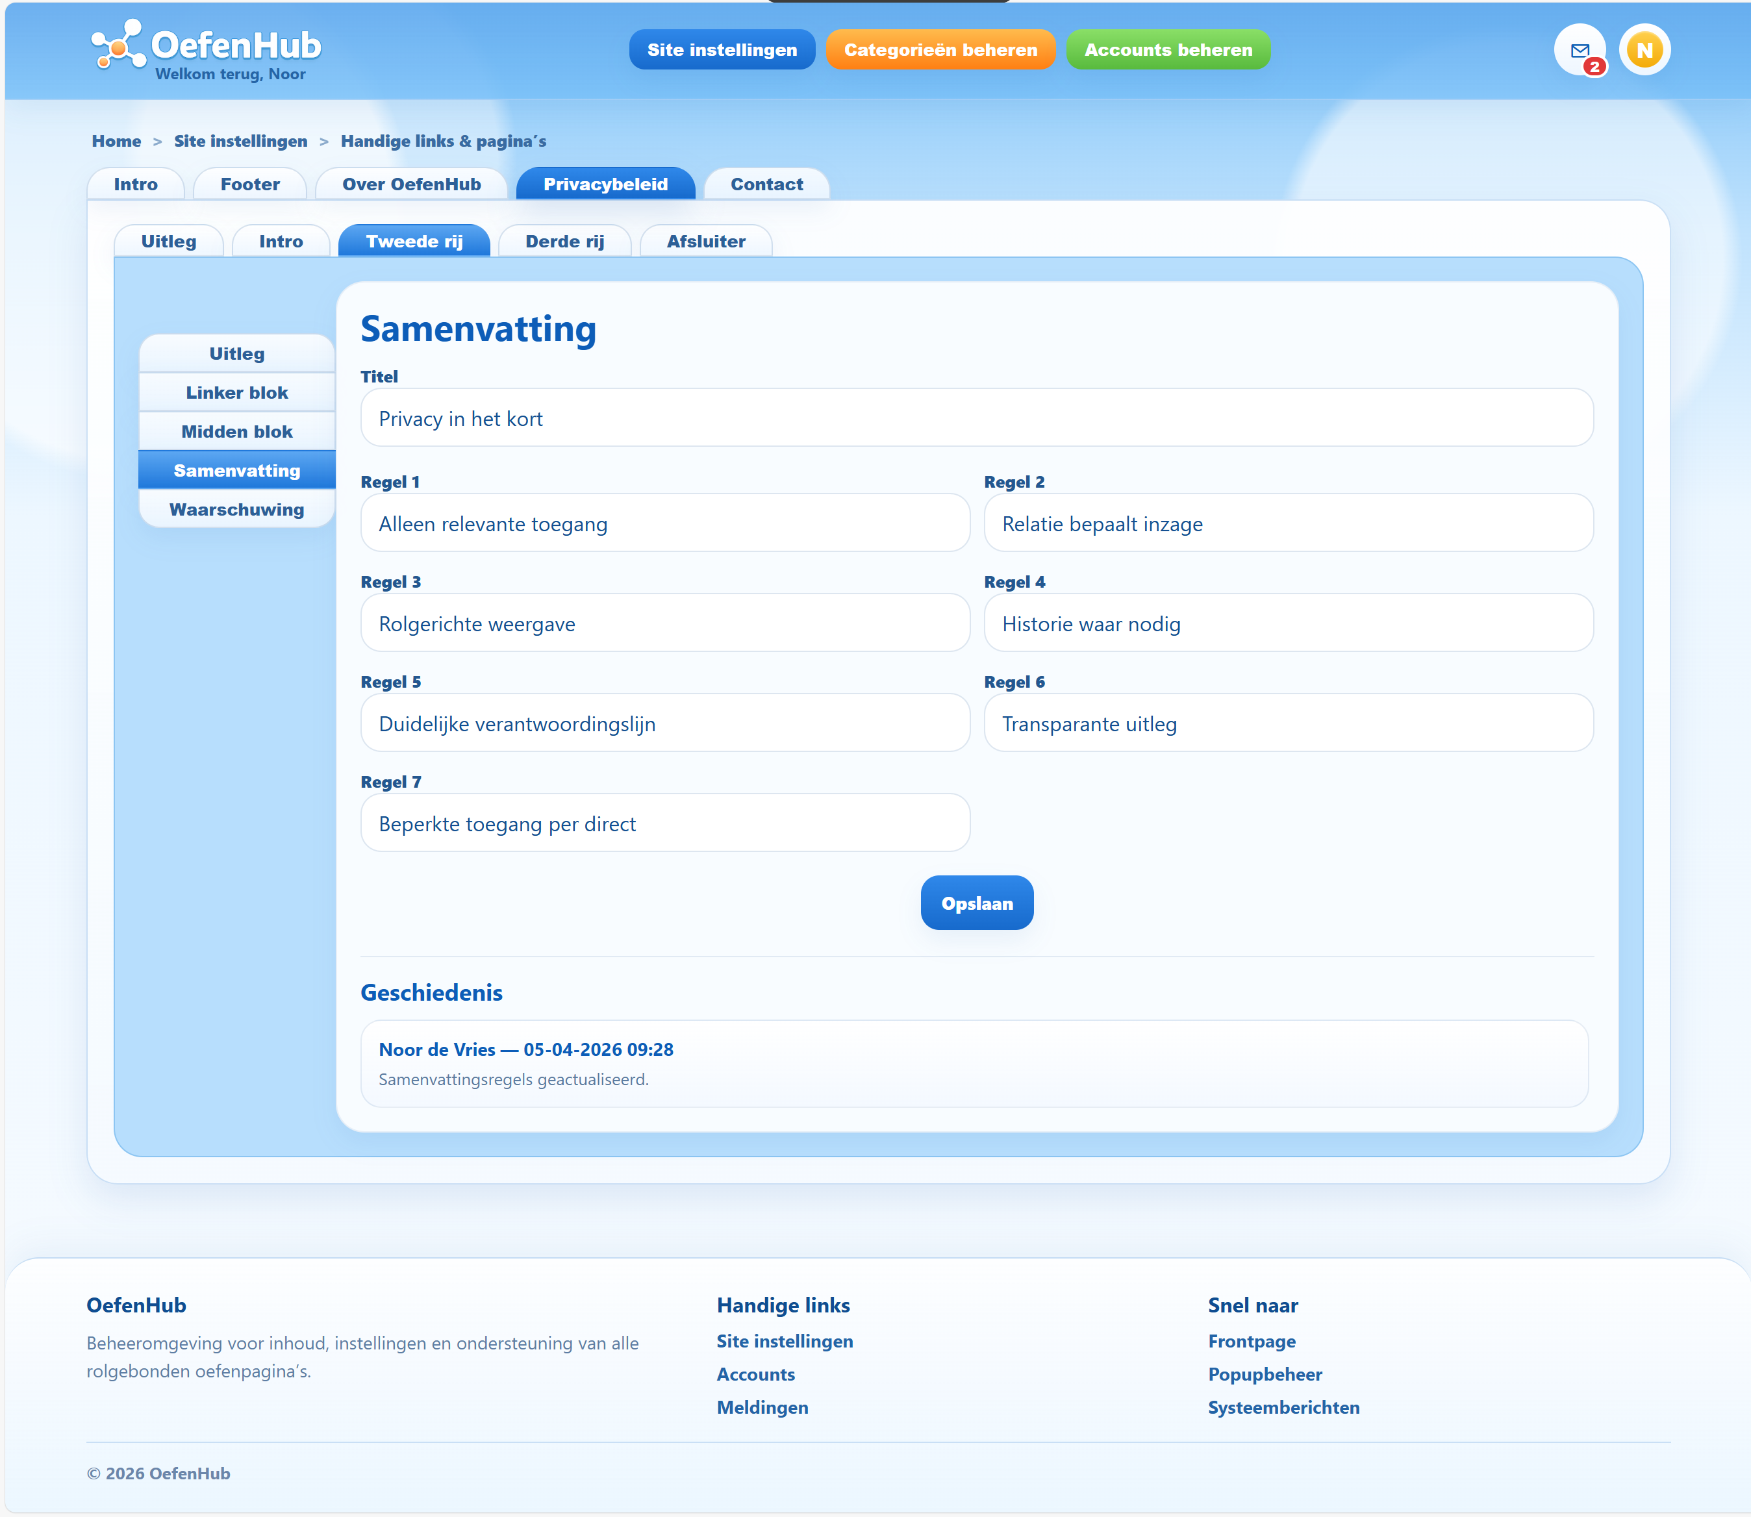Image resolution: width=1751 pixels, height=1517 pixels.
Task: Click the Geschiedenis heading
Action: (432, 993)
